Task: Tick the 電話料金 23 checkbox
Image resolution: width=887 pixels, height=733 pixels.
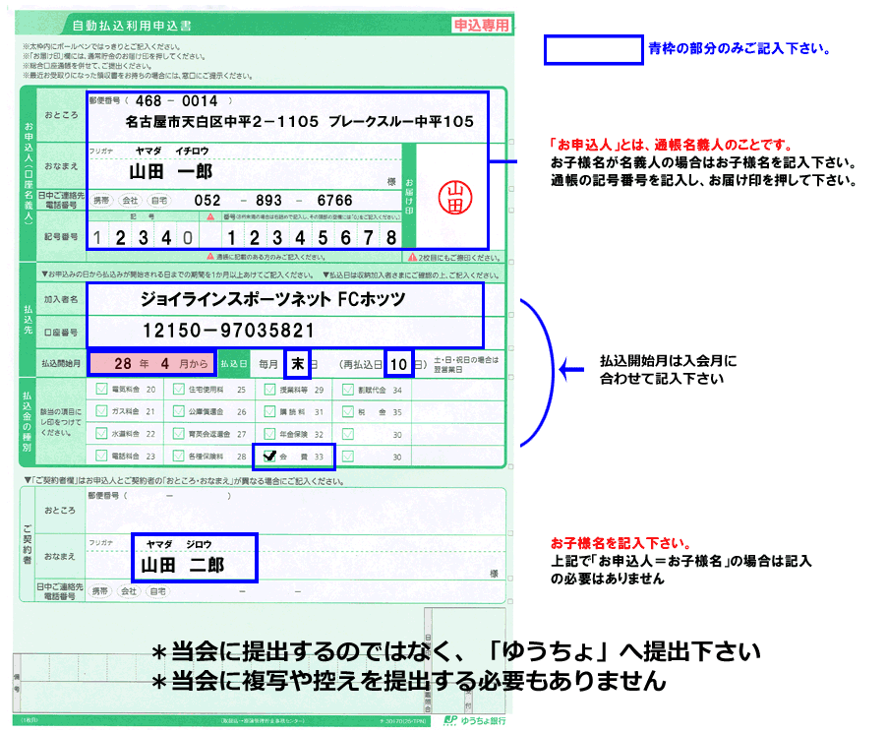Action: [x=102, y=456]
